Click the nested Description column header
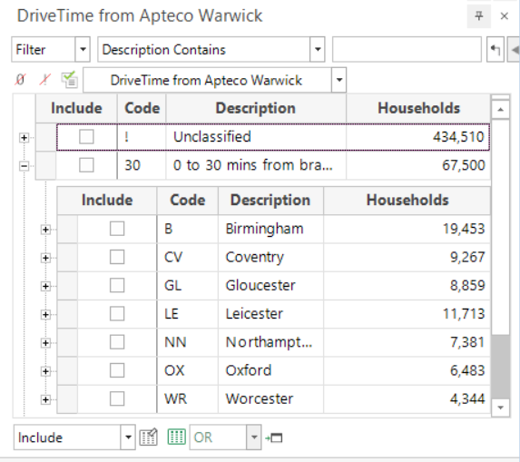 click(x=270, y=200)
